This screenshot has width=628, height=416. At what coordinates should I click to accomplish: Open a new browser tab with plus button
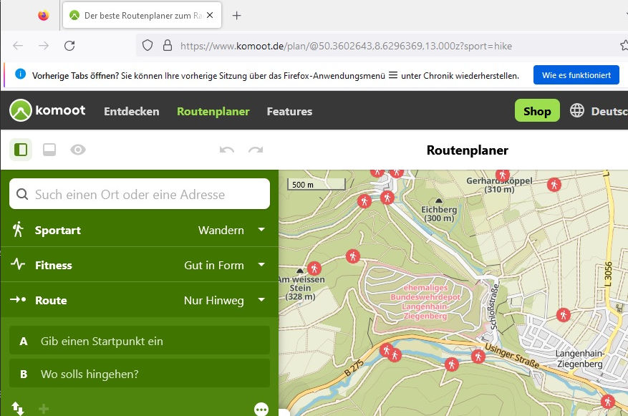[x=237, y=15]
